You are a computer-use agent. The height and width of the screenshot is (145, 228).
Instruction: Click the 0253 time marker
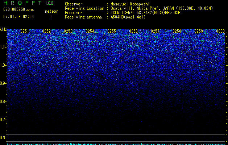pos(68,31)
